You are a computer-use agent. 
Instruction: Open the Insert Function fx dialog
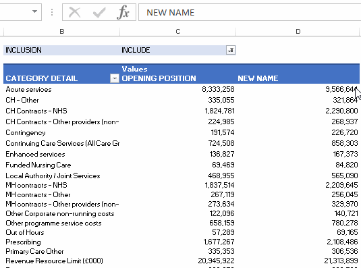coord(123,12)
